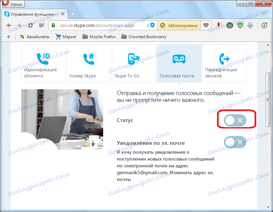Expand the Mozilla Firefox bookmarks folder

99,37
